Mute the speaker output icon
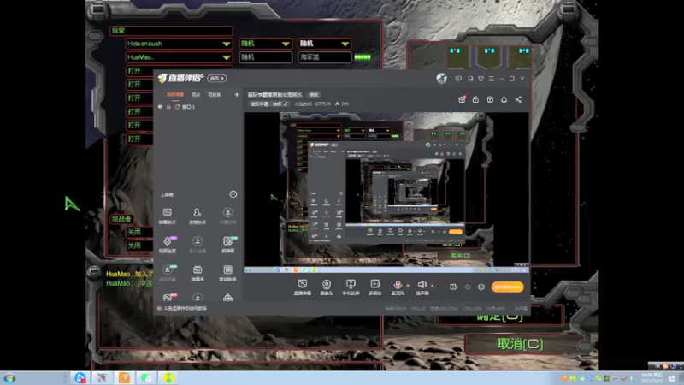This screenshot has height=385, width=684. (x=422, y=287)
